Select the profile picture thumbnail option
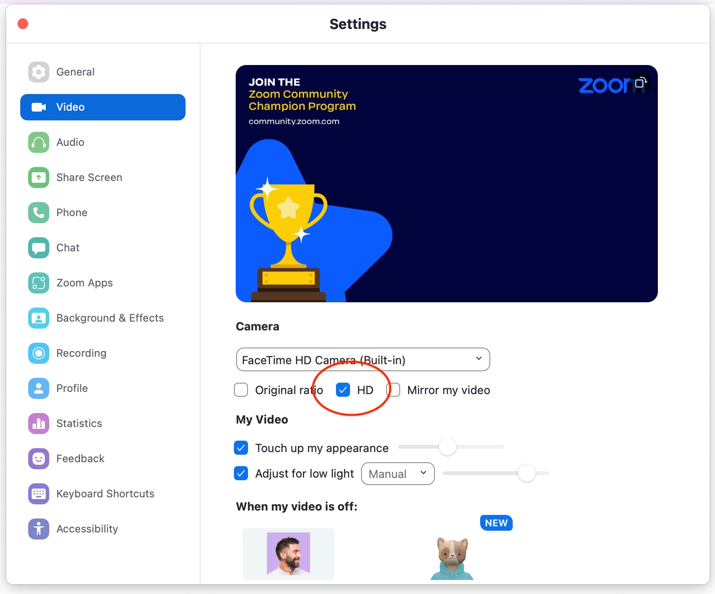Screen dimensions: 715x594 tap(288, 554)
